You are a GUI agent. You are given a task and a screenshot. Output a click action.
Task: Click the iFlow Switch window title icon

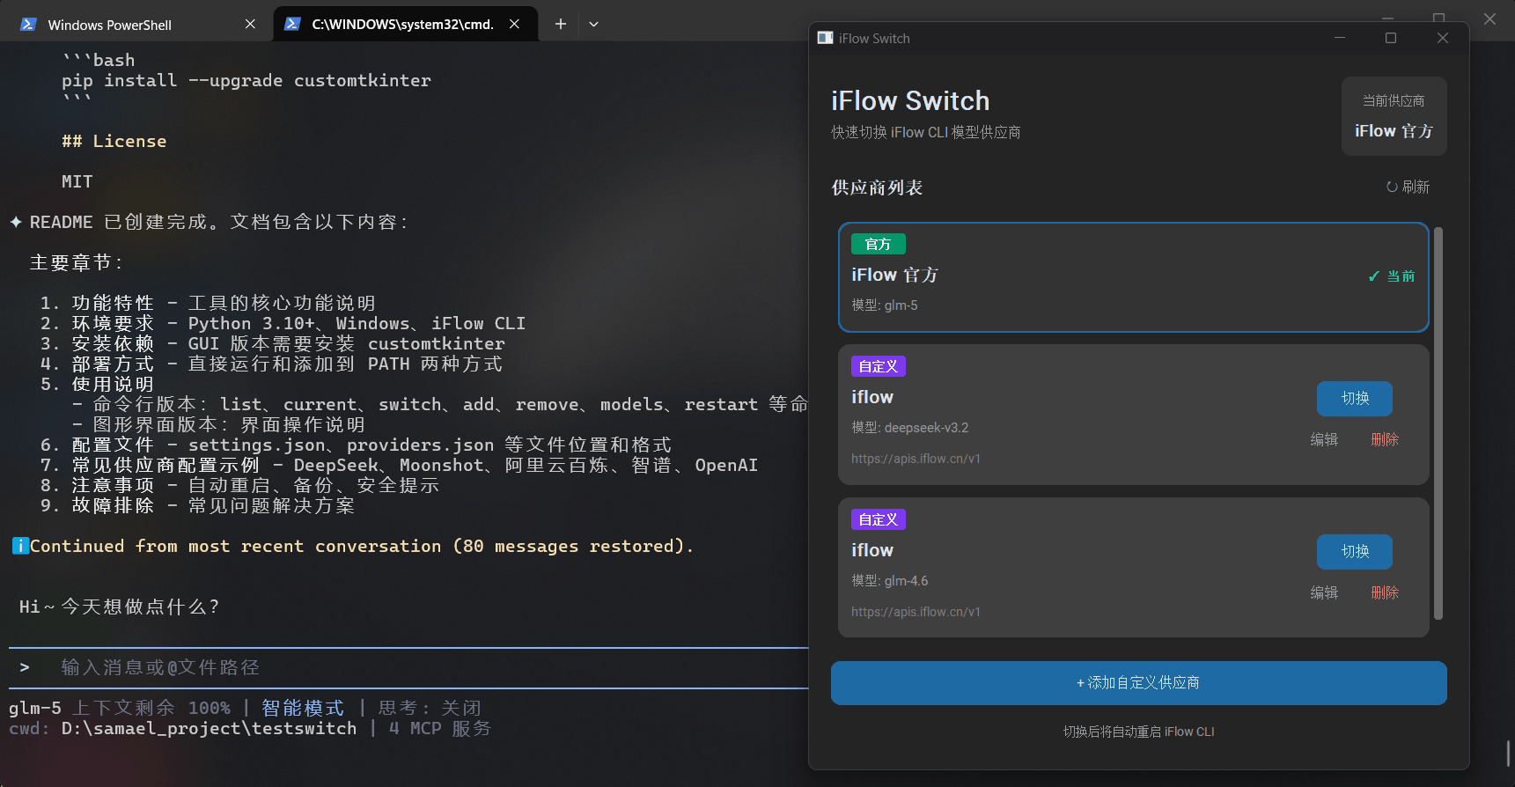pos(825,38)
